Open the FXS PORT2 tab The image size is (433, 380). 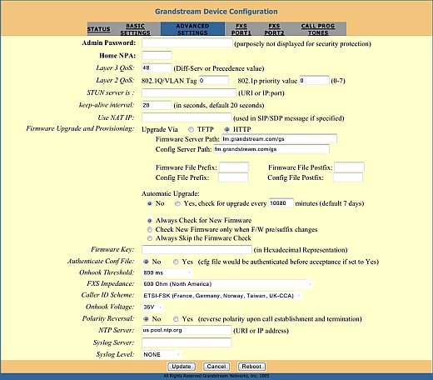tap(274, 29)
